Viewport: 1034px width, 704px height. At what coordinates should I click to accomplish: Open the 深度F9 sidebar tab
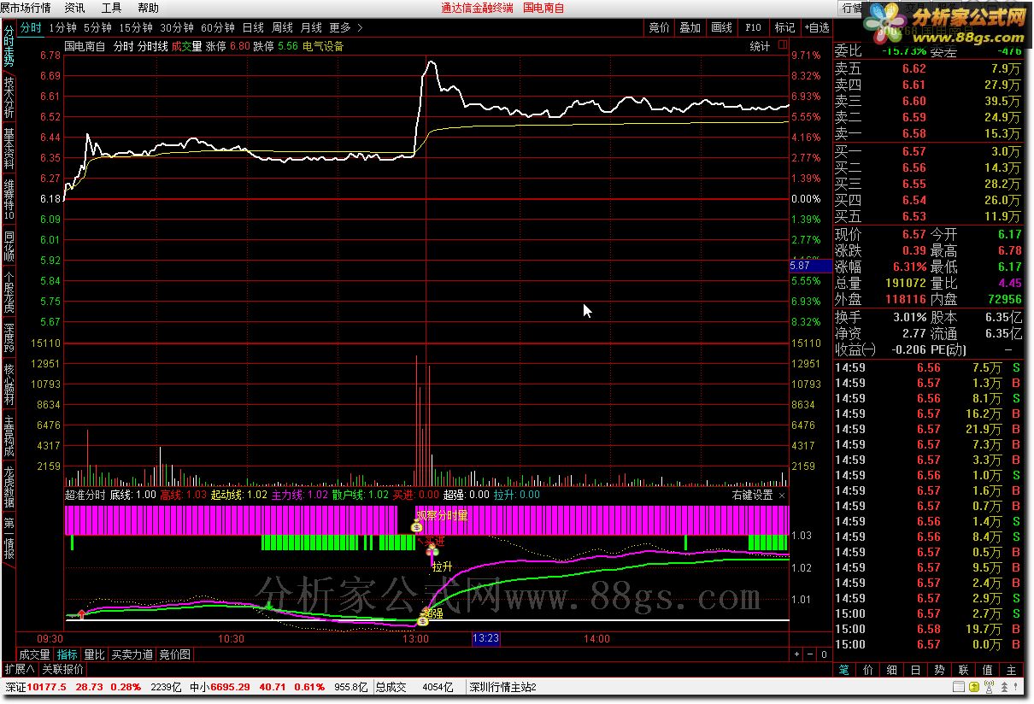[x=9, y=337]
